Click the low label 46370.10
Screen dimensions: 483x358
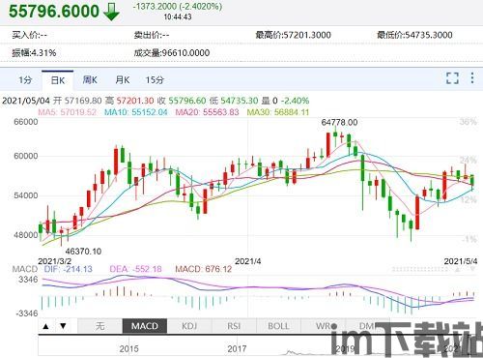pos(83,252)
